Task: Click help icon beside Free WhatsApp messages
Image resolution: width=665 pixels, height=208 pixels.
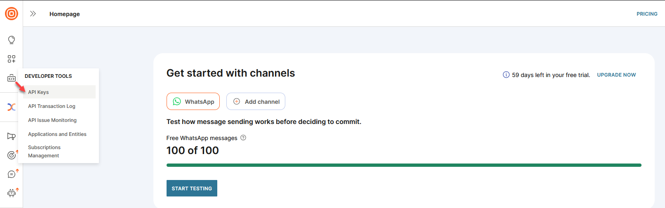Action: (243, 138)
